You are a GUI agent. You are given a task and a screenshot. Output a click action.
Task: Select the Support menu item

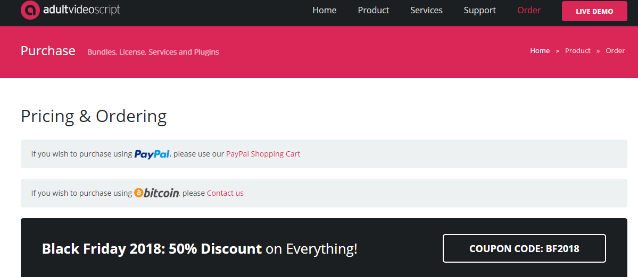tap(479, 11)
